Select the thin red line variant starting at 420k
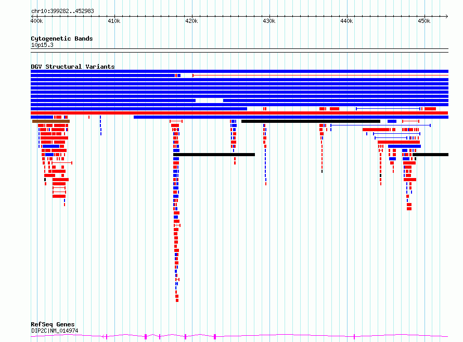This screenshot has height=342, width=463. pos(320,75)
